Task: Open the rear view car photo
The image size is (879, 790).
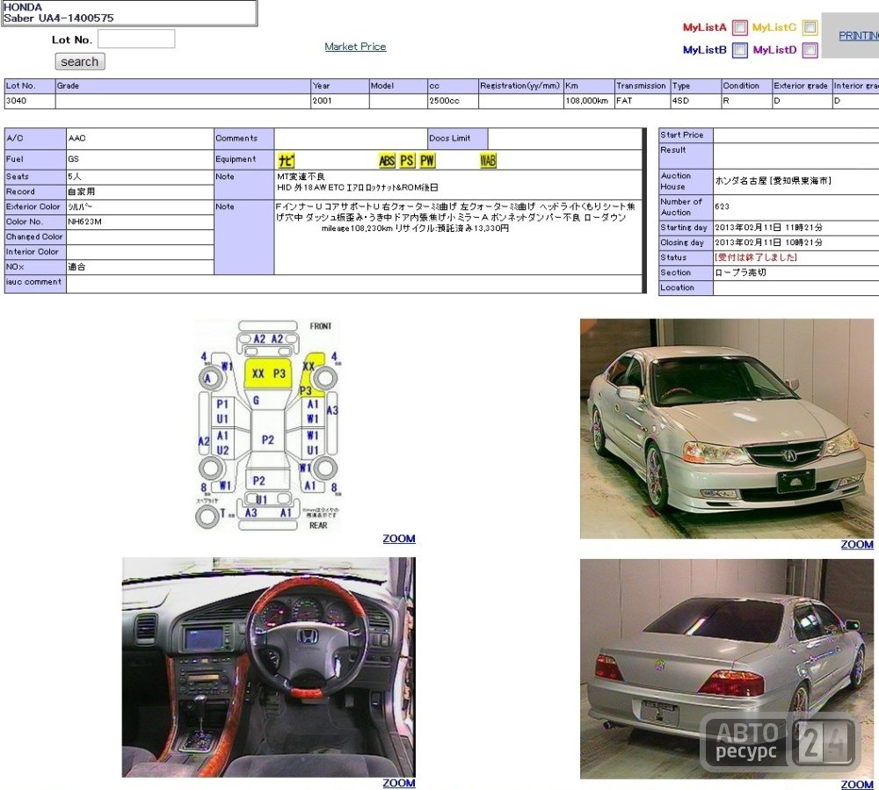Action: [x=727, y=669]
